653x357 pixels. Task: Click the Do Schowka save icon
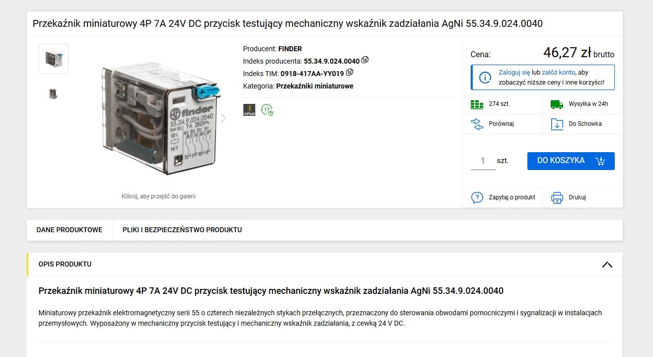coord(557,124)
